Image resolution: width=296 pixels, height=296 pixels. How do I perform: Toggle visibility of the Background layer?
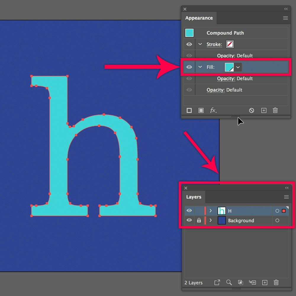coord(189,220)
